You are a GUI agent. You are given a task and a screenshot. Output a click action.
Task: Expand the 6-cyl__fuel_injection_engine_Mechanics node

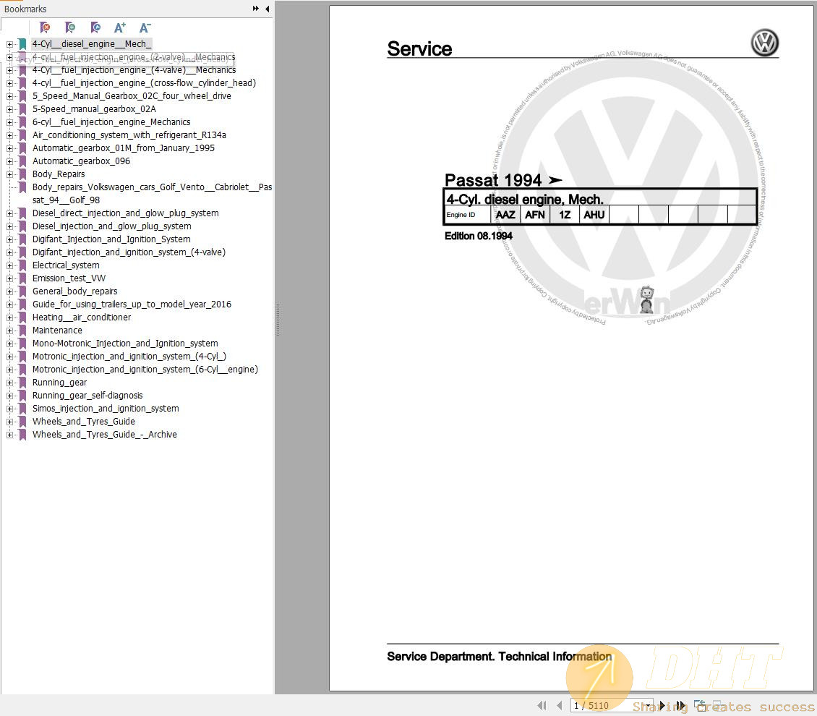pyautogui.click(x=9, y=122)
